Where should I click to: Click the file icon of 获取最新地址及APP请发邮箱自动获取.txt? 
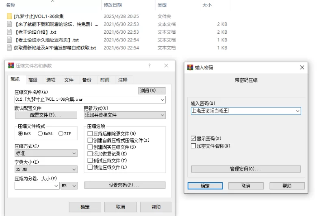[x=9, y=48]
